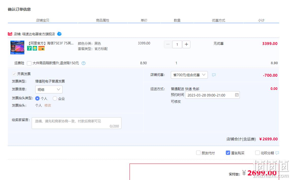Click the 店铺合计 total ¥2699.00
The height and width of the screenshot is (180, 291).
click(268, 139)
